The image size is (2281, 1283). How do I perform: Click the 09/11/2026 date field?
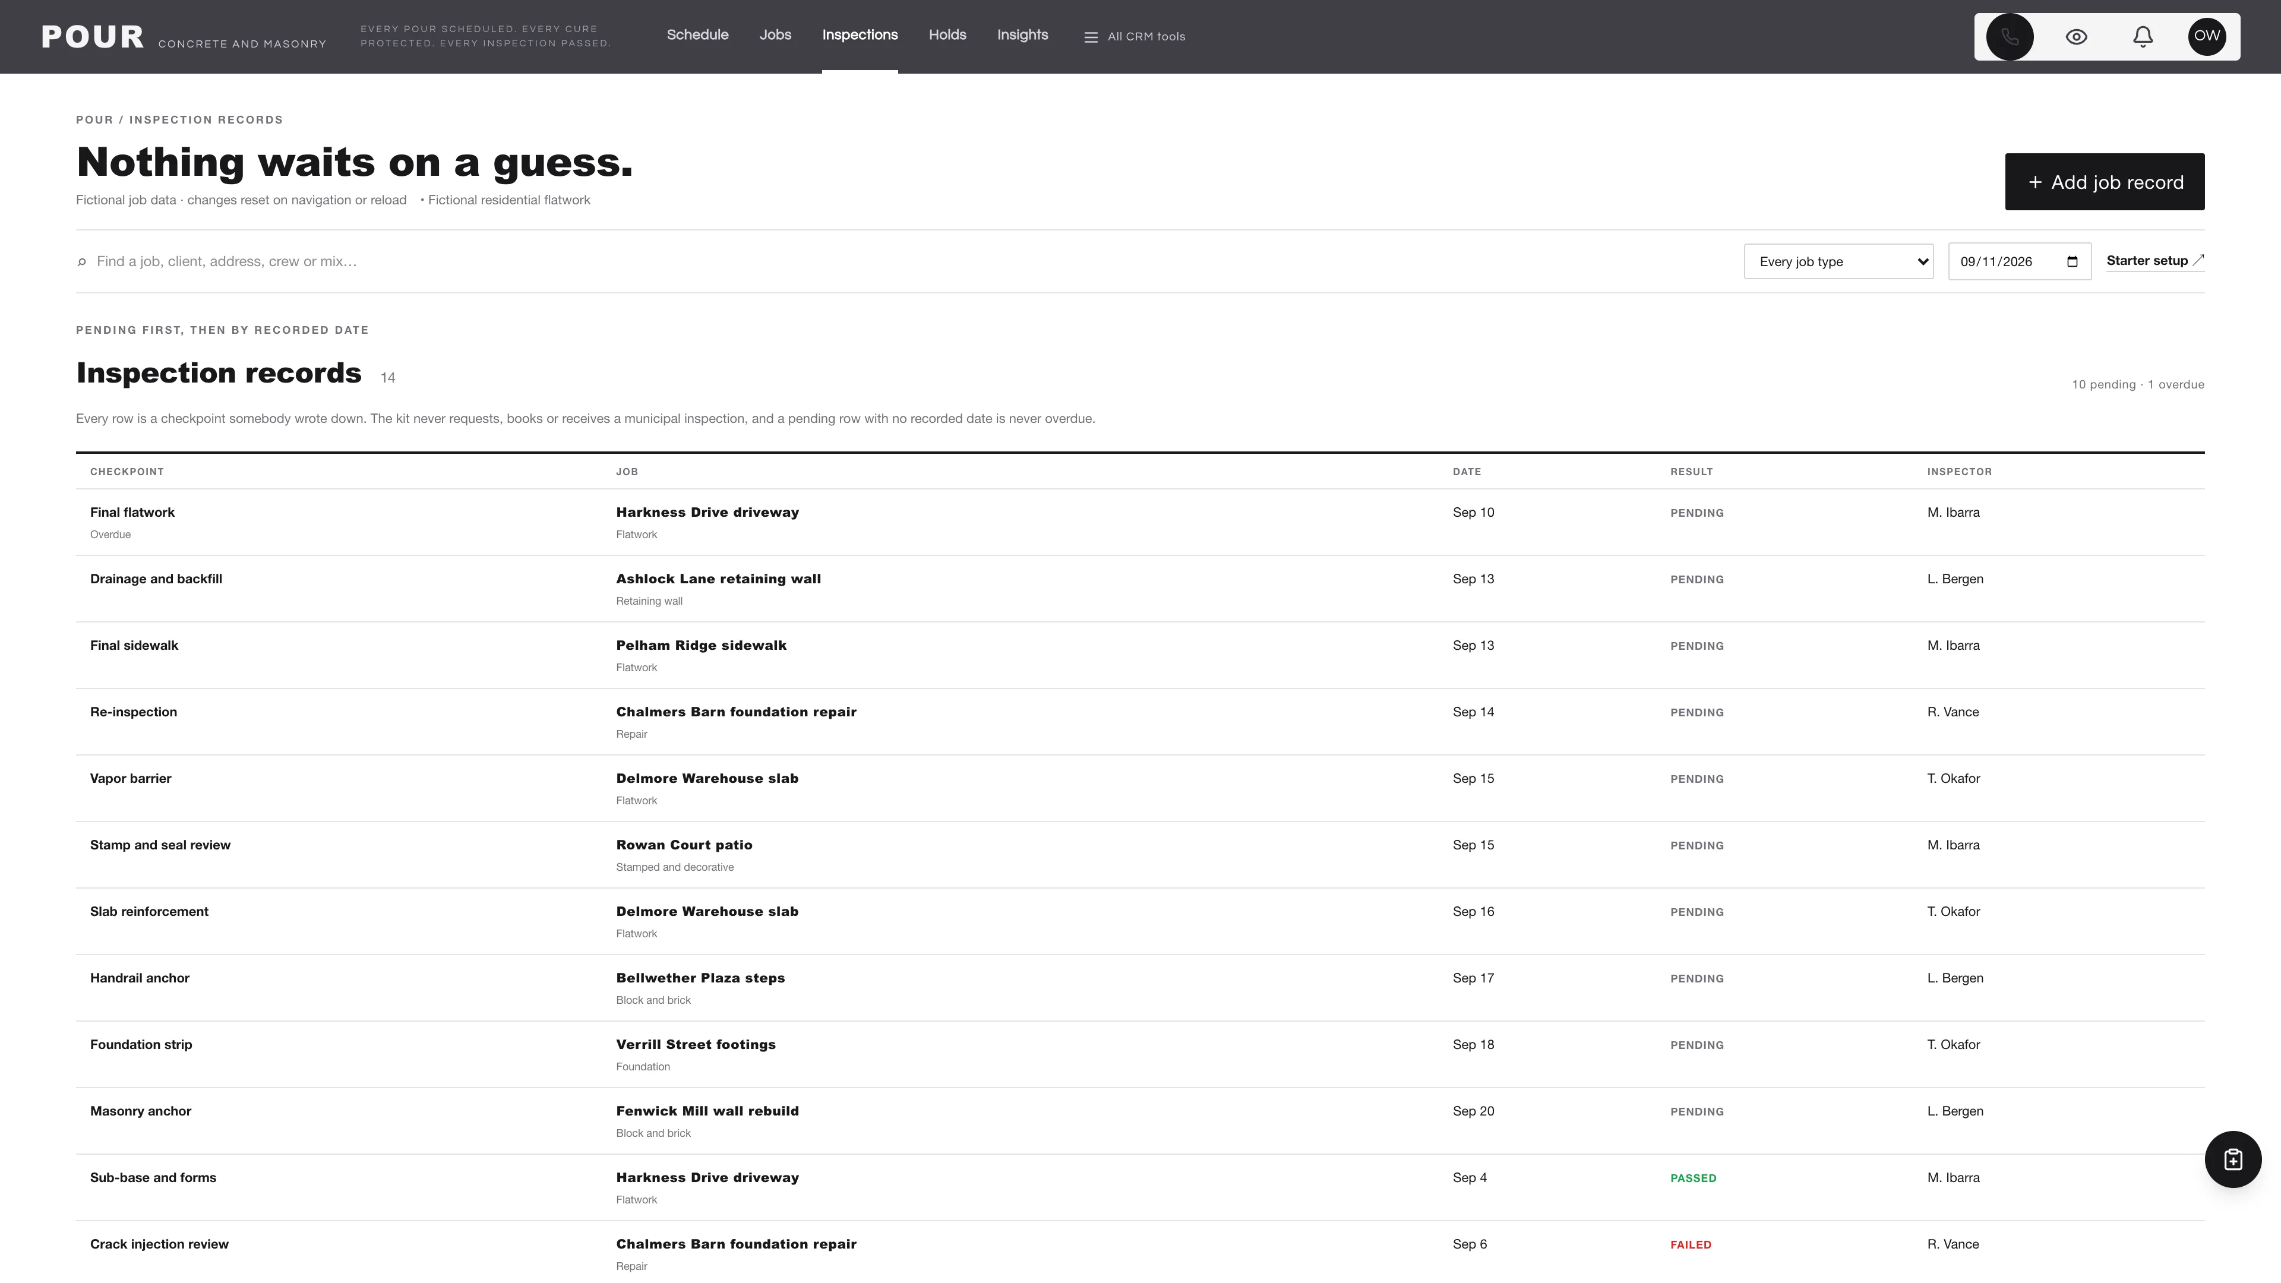click(x=2019, y=261)
